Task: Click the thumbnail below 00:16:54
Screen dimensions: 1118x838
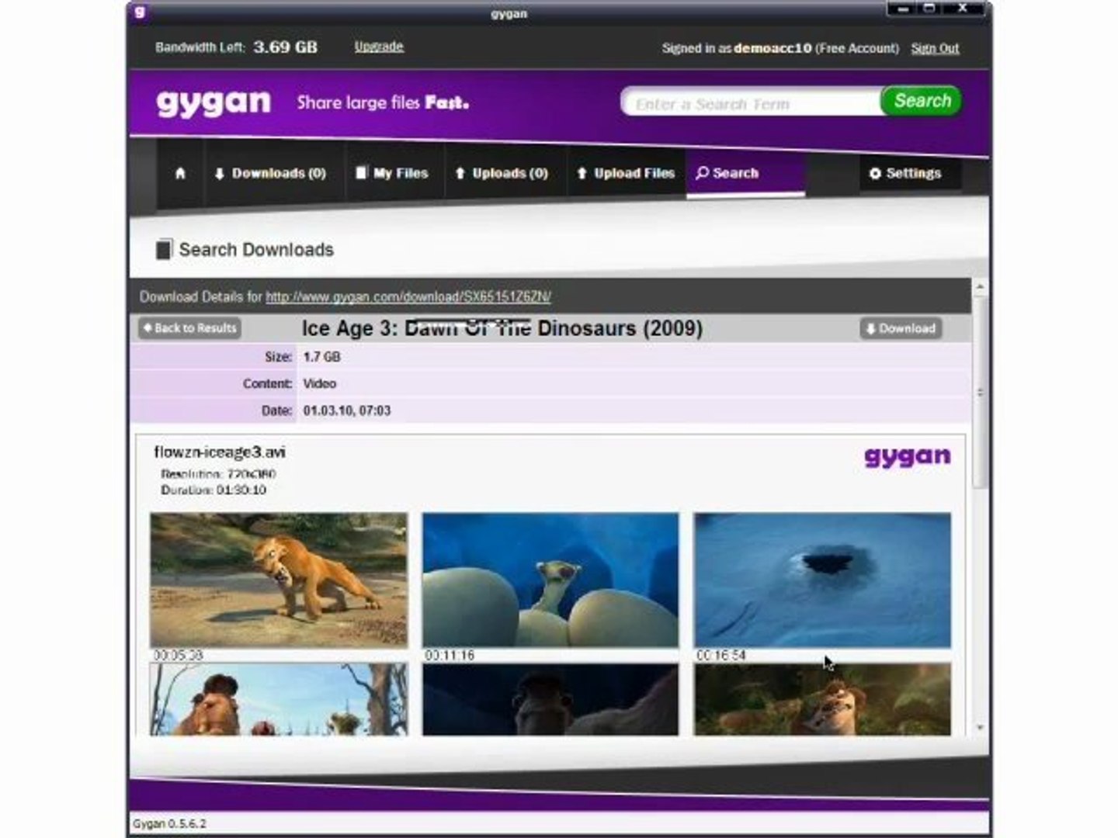Action: (822, 700)
